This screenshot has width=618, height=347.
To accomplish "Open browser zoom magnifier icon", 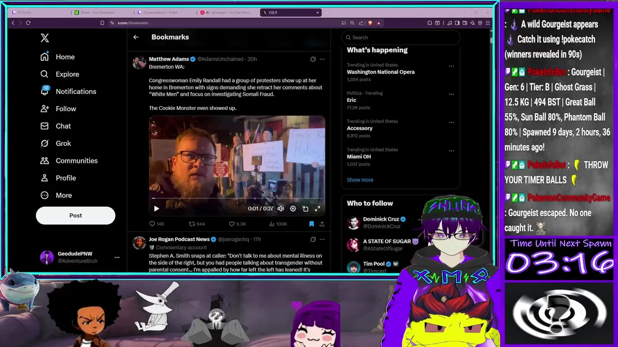I will click(x=352, y=23).
